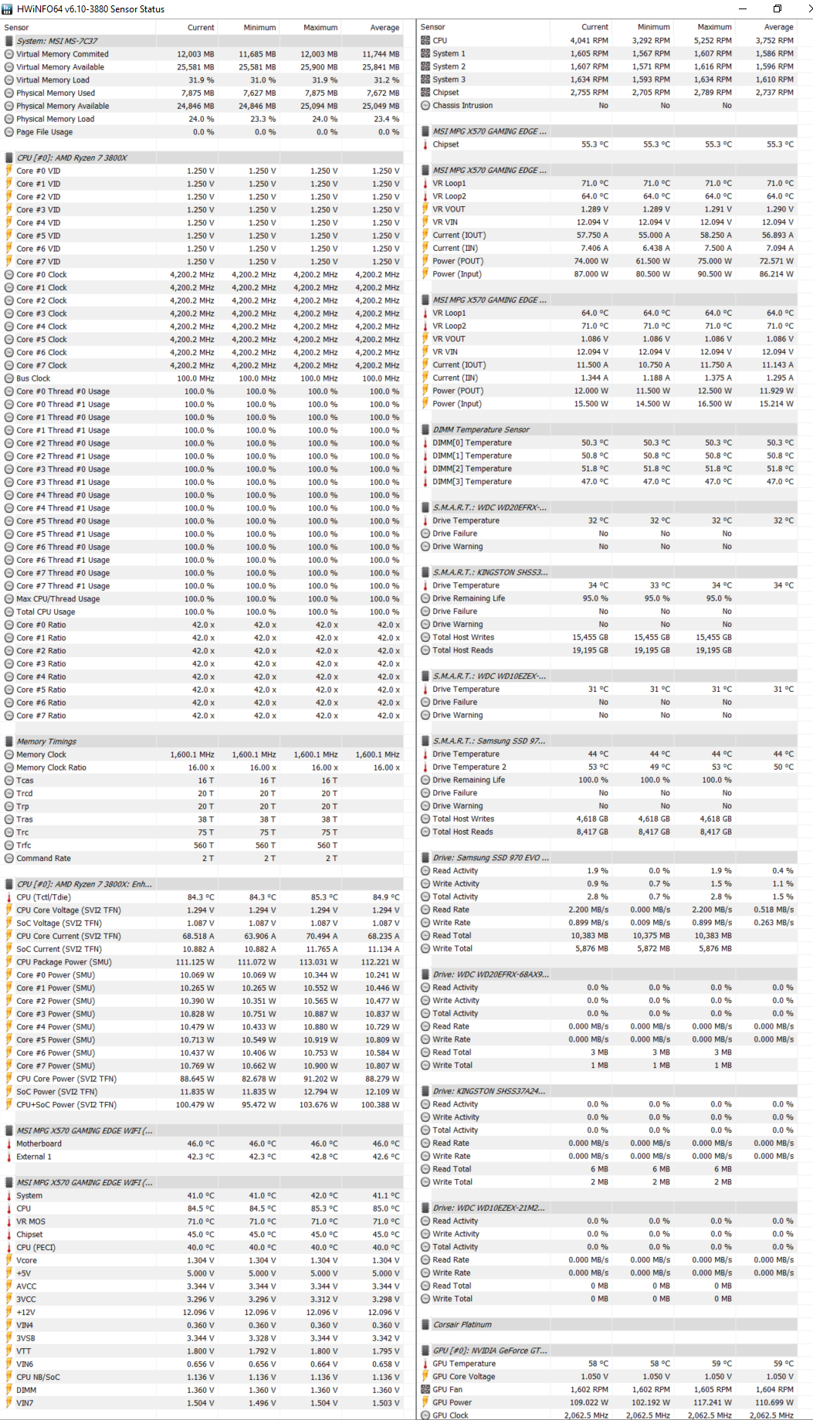
Task: Click the thermometer icon beside Motherboard
Action: pyautogui.click(x=9, y=1144)
